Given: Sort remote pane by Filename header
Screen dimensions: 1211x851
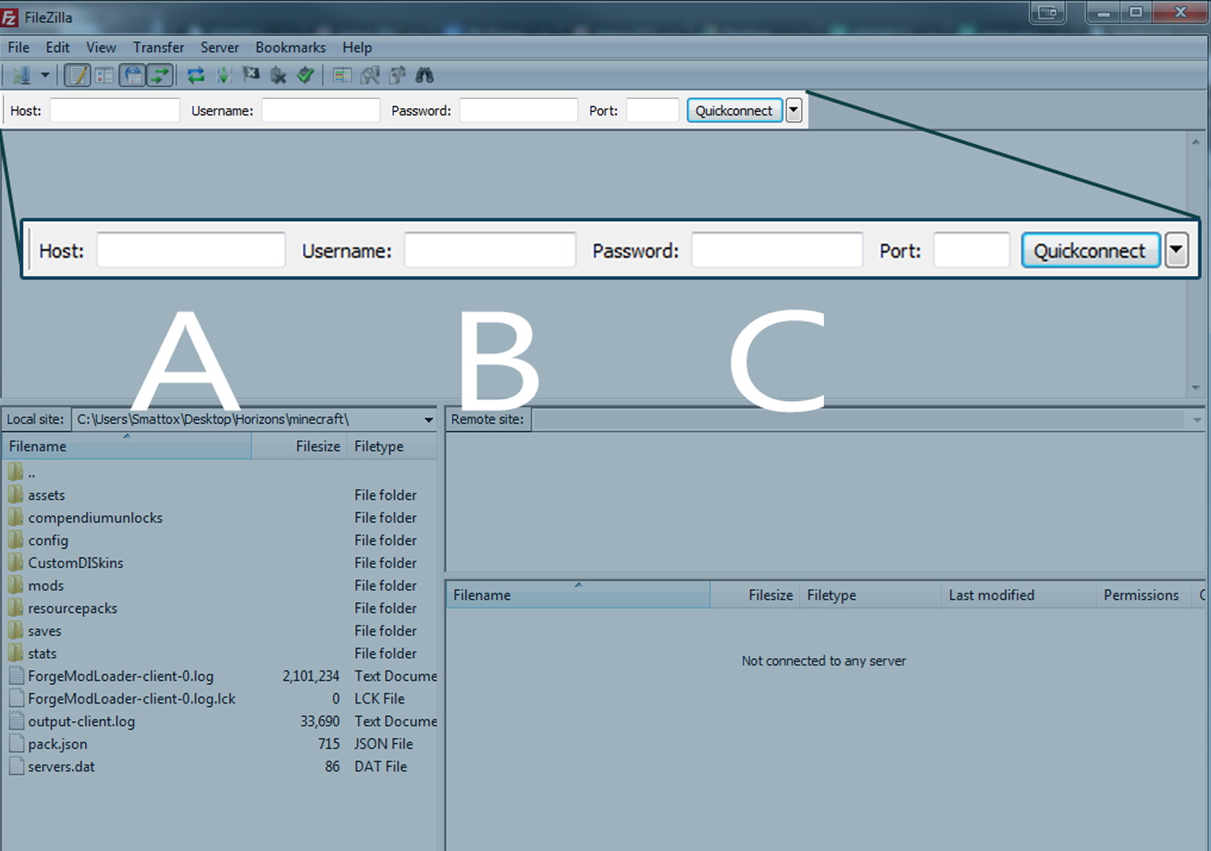Looking at the screenshot, I should click(578, 596).
